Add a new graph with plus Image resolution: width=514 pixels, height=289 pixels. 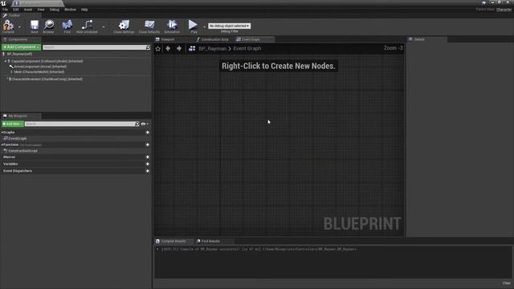(148, 132)
